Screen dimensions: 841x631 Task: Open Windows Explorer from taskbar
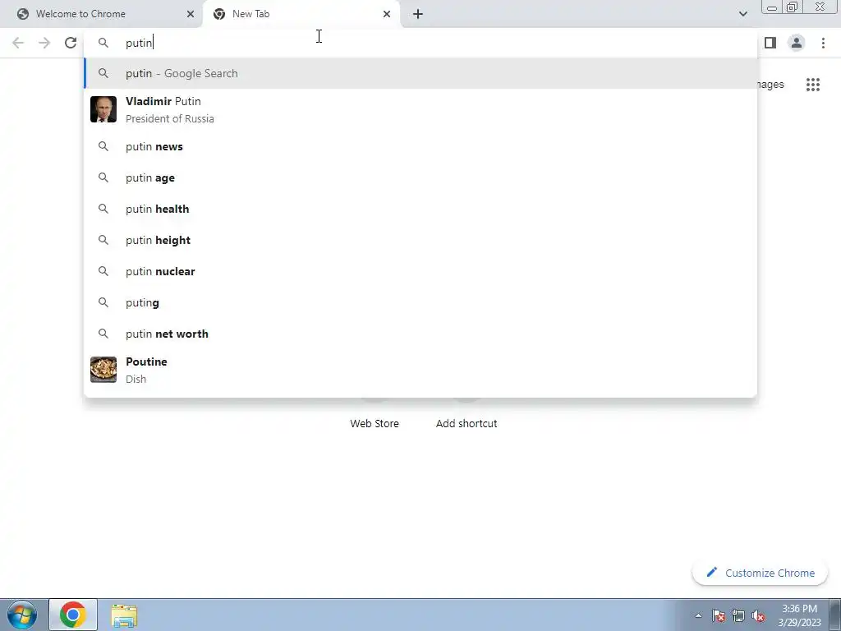click(125, 615)
